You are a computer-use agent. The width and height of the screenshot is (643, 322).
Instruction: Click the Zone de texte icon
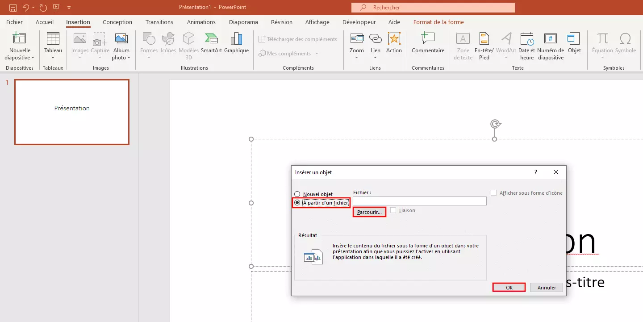tap(463, 39)
